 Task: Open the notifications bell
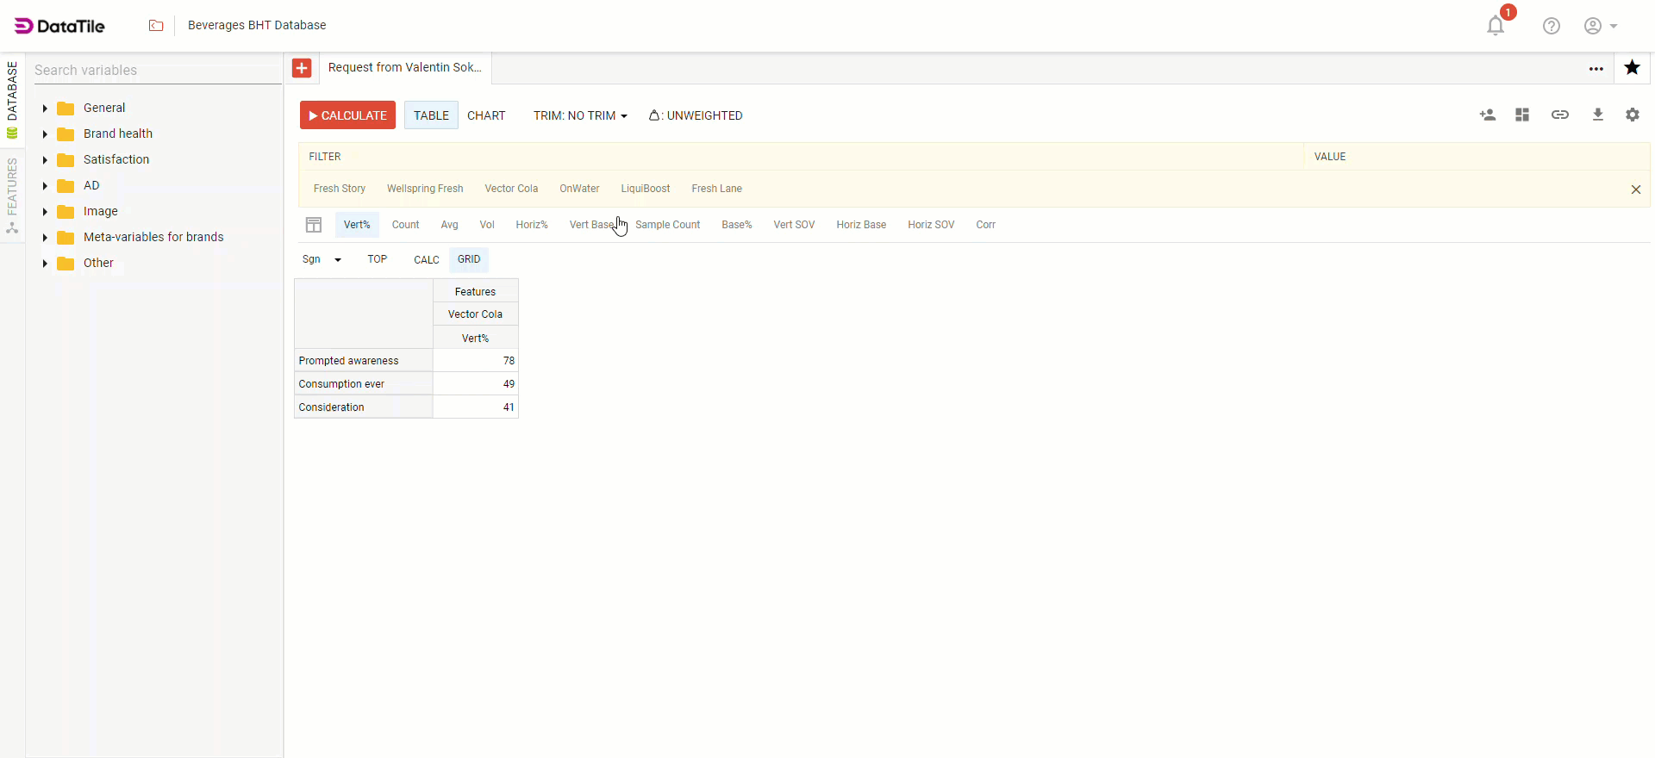tap(1496, 26)
